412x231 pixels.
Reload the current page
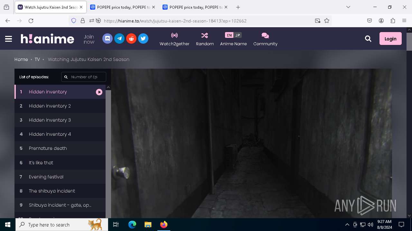click(x=31, y=21)
